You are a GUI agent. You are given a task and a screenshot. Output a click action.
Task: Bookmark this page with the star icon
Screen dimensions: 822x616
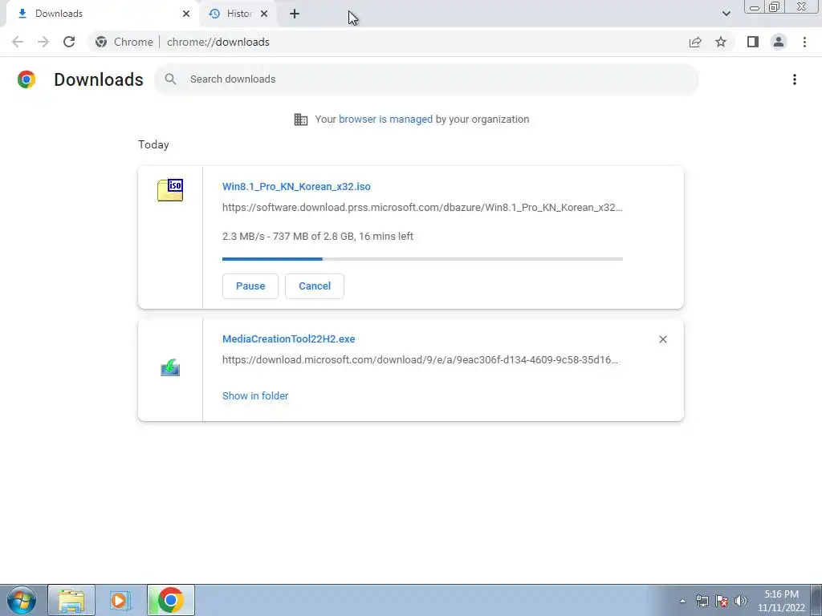721,42
